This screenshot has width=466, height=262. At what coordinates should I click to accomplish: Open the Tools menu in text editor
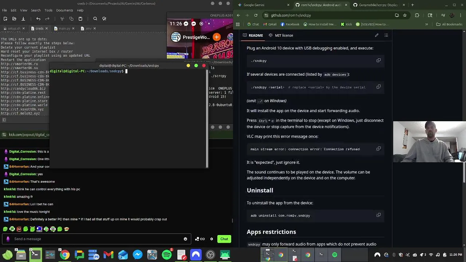tap(48, 10)
